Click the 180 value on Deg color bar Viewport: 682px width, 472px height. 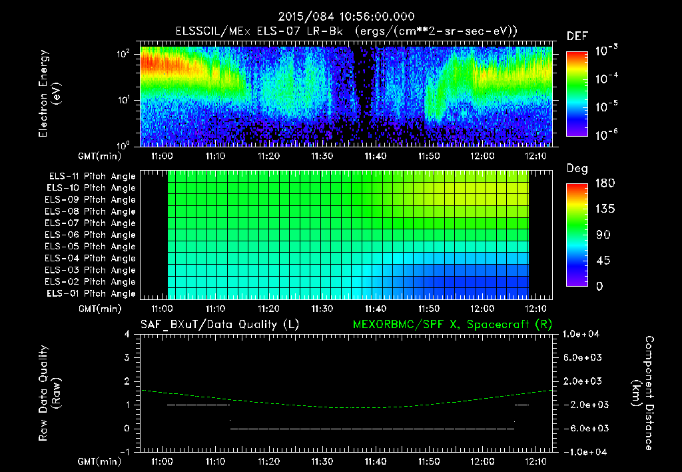[605, 183]
